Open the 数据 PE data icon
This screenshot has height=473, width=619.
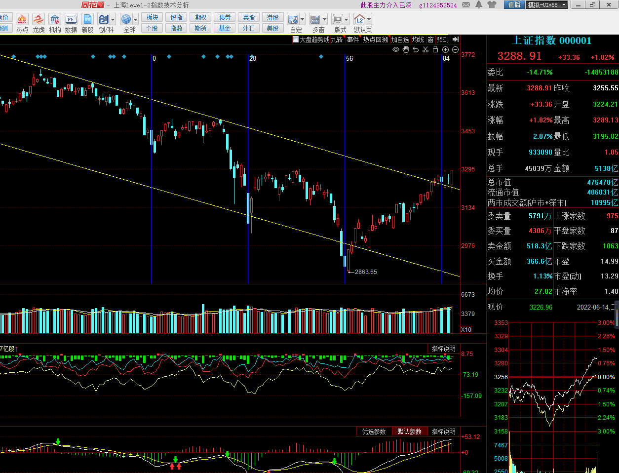(71, 19)
